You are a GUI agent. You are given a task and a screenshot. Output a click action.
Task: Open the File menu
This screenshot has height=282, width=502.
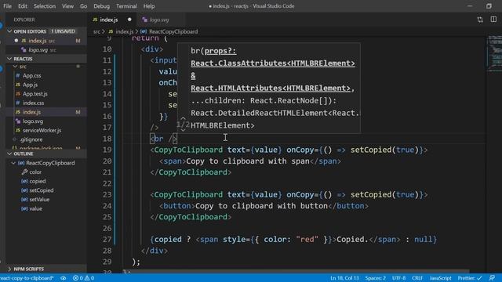(x=7, y=6)
